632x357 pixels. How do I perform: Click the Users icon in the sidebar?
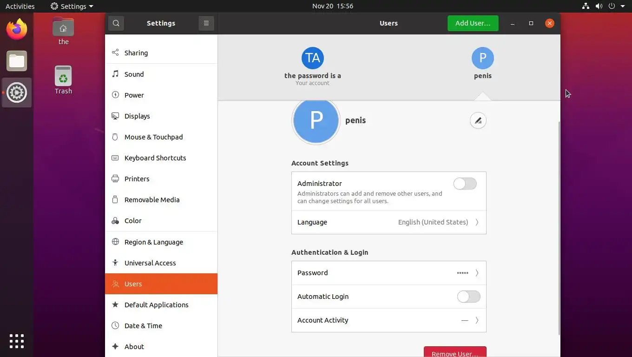click(x=115, y=284)
